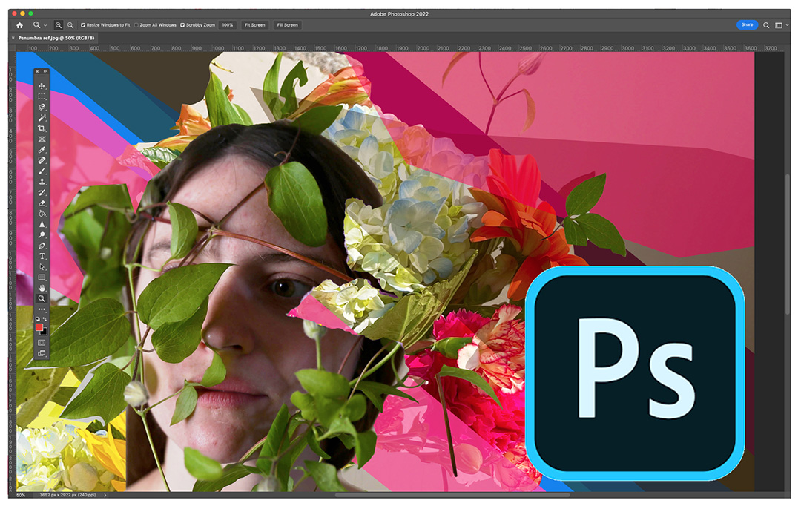801x509 pixels.
Task: Select the Sharpen triangle tool
Action: click(x=42, y=224)
